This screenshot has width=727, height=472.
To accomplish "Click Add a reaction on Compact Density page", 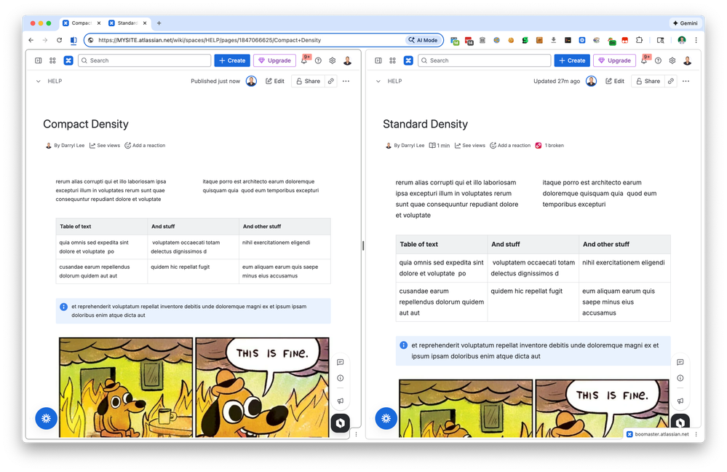I will pos(145,145).
